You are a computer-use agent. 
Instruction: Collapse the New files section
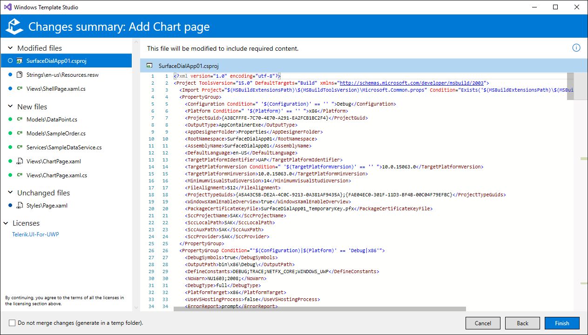coord(10,107)
